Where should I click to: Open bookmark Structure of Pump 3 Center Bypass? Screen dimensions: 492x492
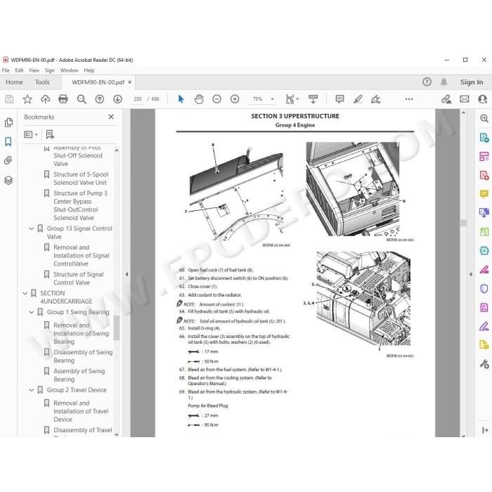point(80,205)
